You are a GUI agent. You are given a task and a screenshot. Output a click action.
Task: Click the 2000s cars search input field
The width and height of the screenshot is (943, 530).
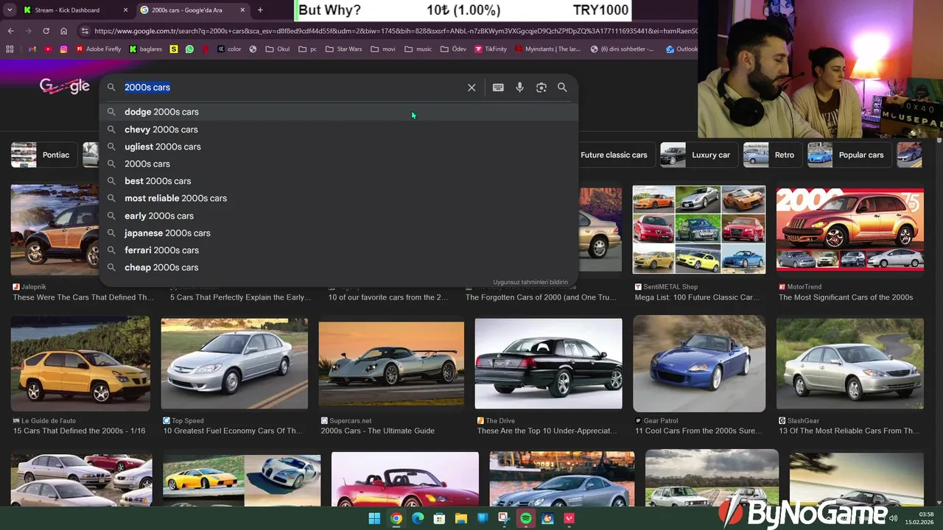pyautogui.click(x=291, y=88)
